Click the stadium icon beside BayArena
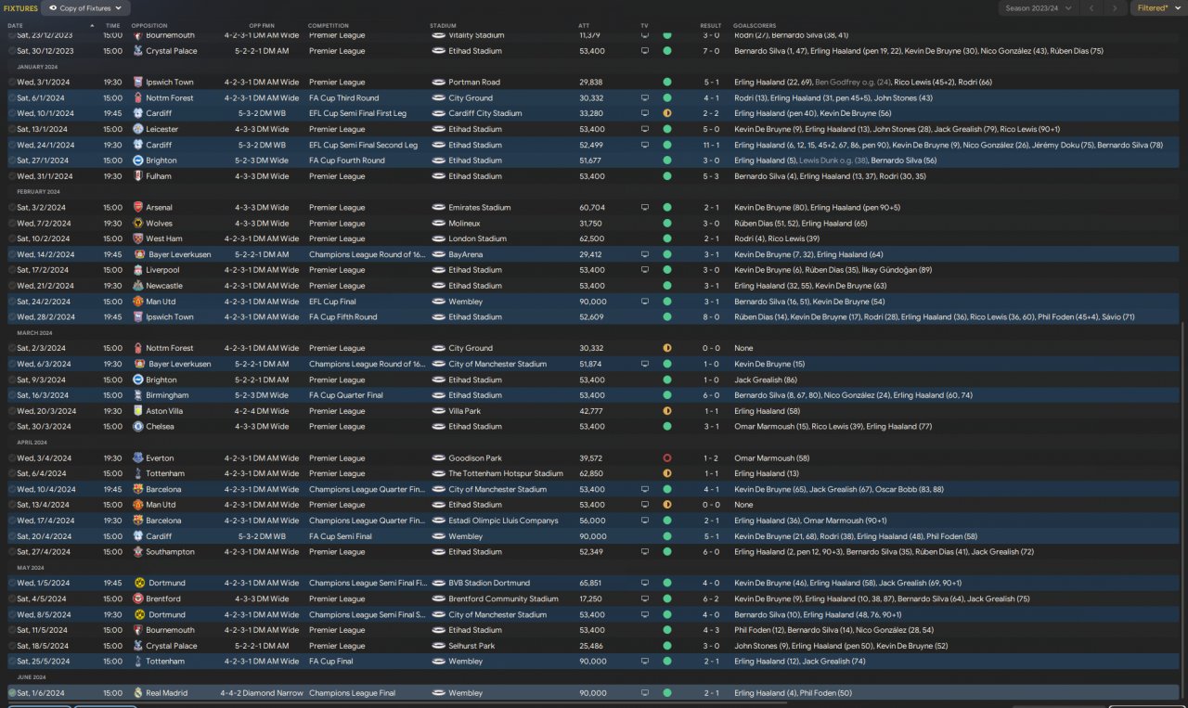 pos(439,254)
